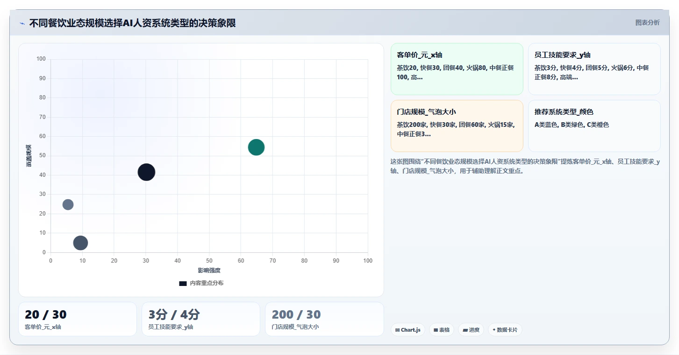Screen dimensions: 679x355
Task: Select the dark navy bubble near x-axis 30
Action: coord(146,172)
